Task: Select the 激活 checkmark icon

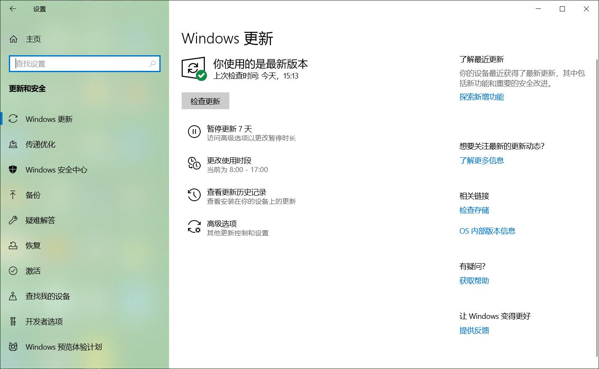Action: click(x=13, y=271)
